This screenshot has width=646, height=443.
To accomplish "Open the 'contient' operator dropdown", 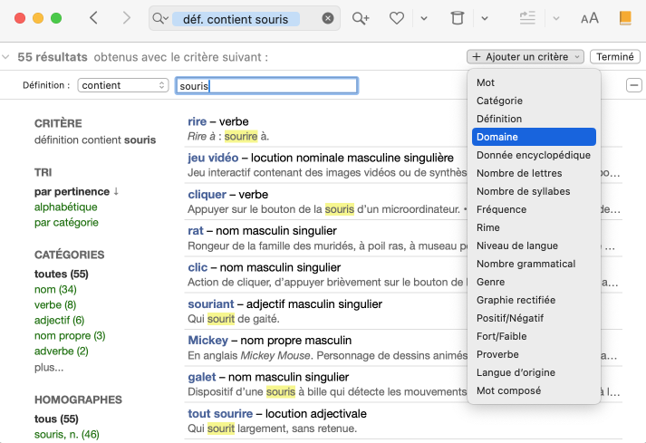I will tap(123, 85).
